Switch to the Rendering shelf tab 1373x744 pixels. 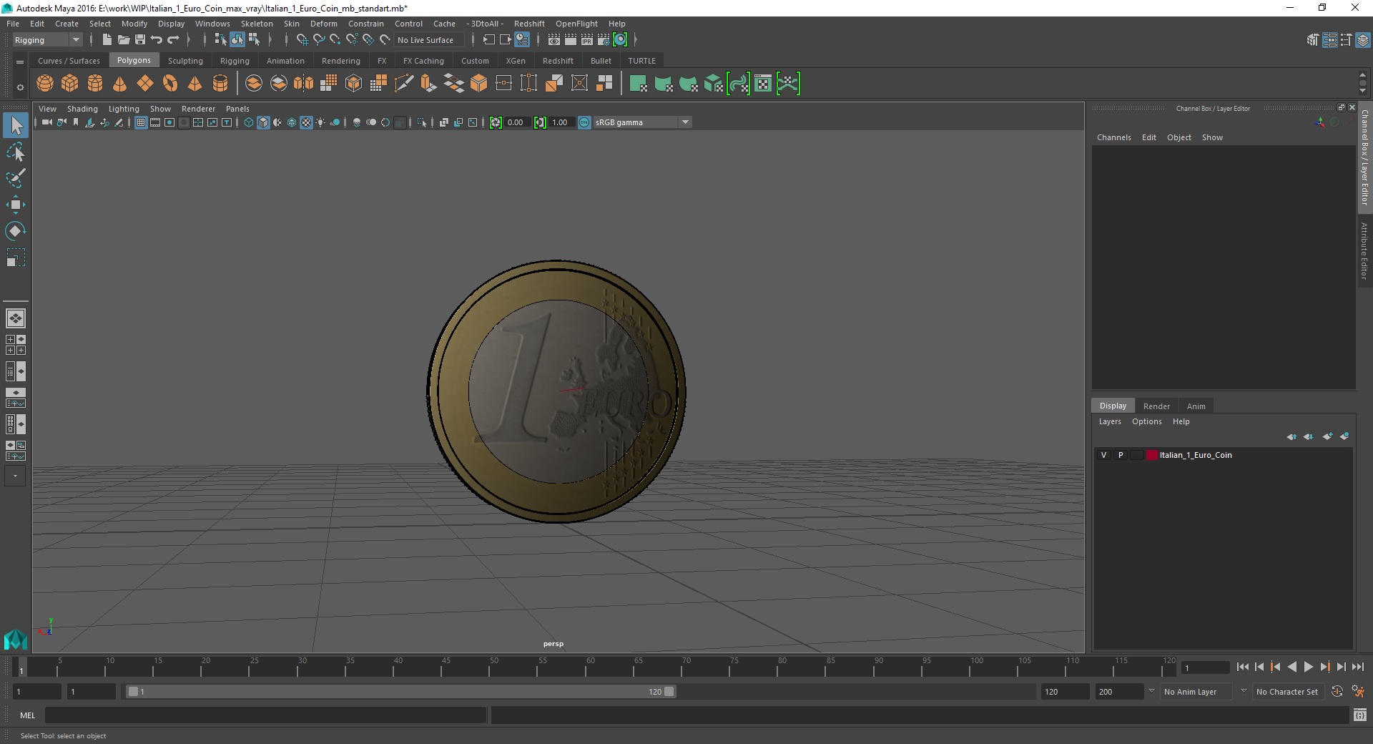[341, 61]
